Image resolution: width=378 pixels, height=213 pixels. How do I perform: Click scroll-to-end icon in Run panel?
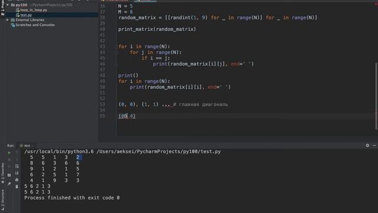pos(17,173)
